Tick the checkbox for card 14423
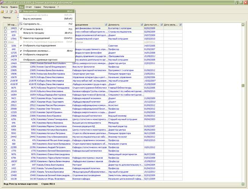 point(5,28)
